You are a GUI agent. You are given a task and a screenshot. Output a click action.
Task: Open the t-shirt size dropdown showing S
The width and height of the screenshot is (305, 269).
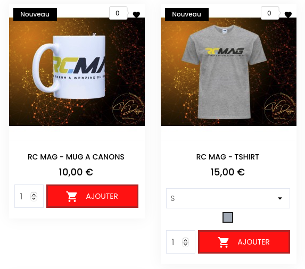pos(228,198)
